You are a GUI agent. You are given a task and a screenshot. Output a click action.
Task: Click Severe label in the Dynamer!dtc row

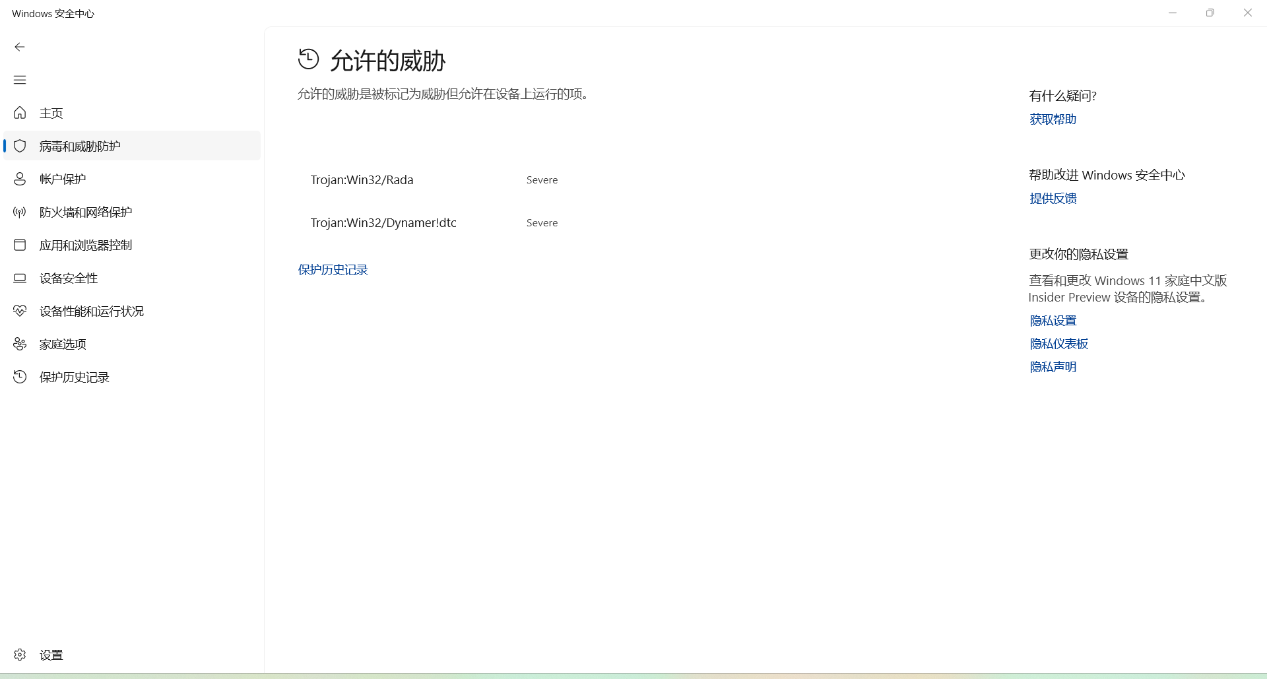[x=542, y=223]
